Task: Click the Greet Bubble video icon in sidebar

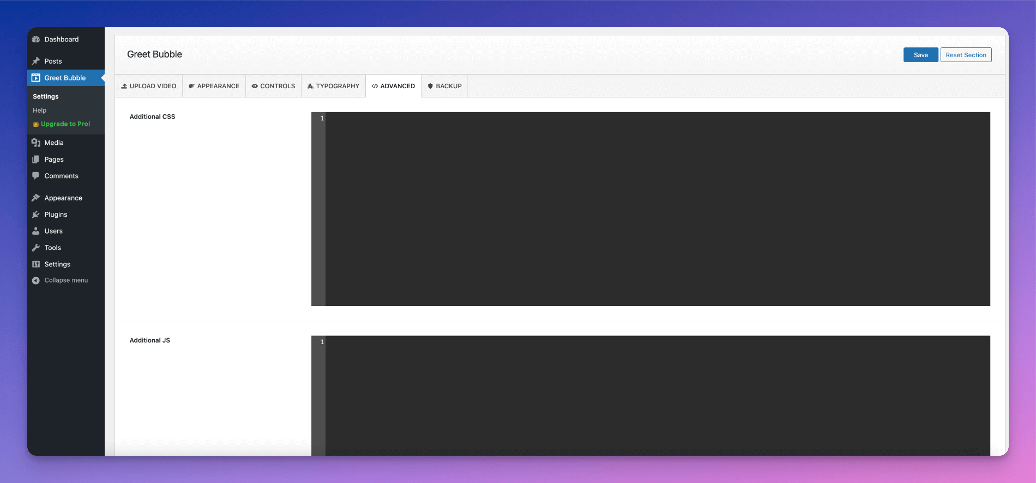Action: coord(36,78)
